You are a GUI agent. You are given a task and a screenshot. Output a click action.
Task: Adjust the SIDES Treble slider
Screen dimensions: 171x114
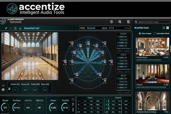pos(120,63)
